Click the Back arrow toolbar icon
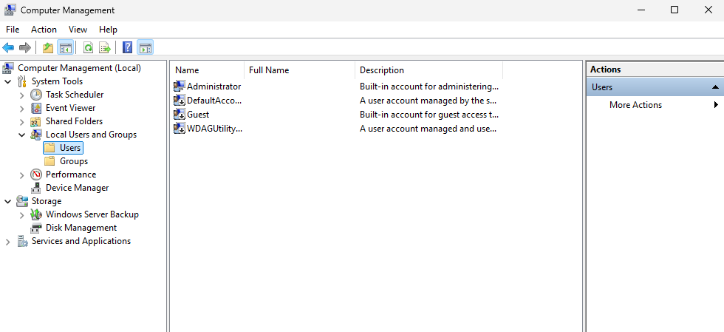This screenshot has width=724, height=332. coord(8,47)
